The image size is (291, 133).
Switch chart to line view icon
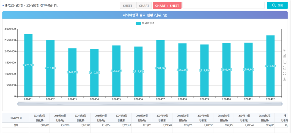pos(284,50)
